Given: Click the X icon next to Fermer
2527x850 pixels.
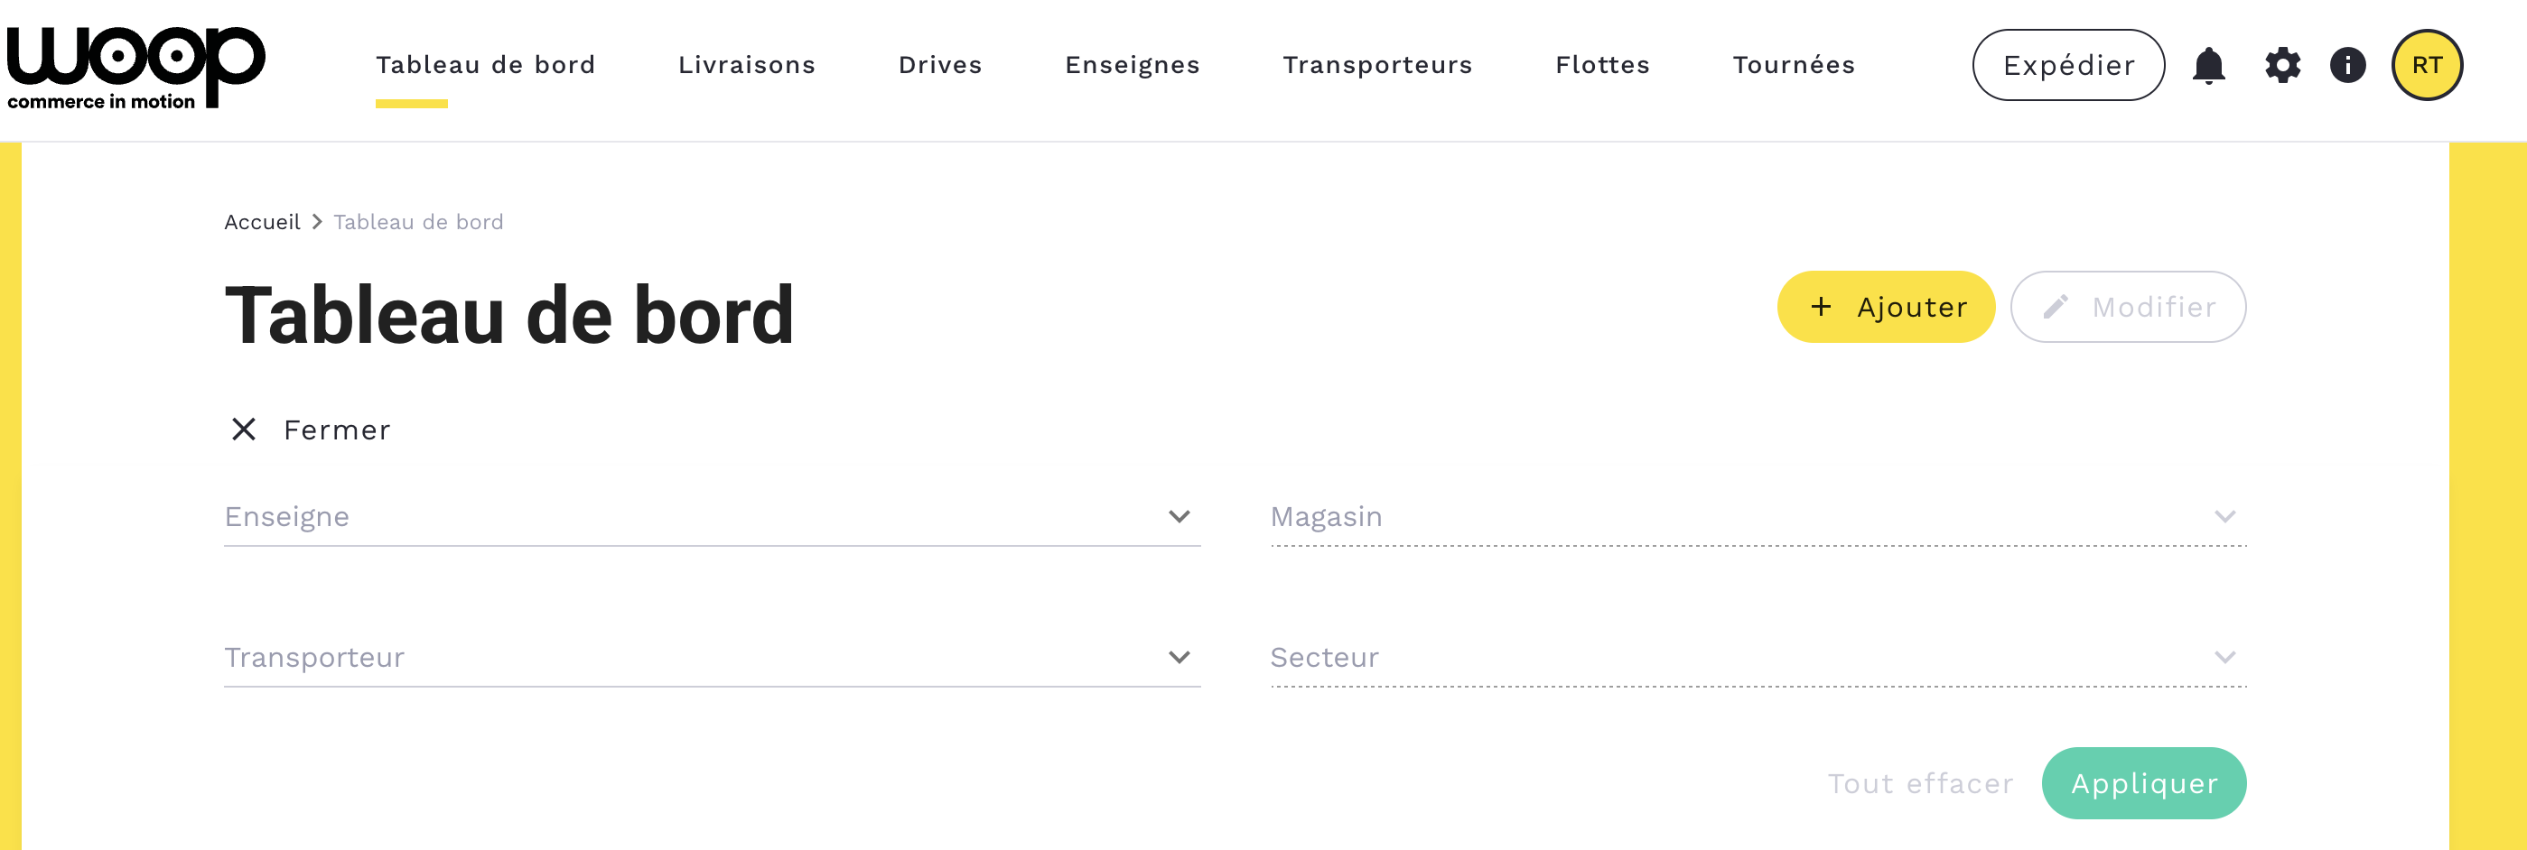Looking at the screenshot, I should pyautogui.click(x=243, y=430).
